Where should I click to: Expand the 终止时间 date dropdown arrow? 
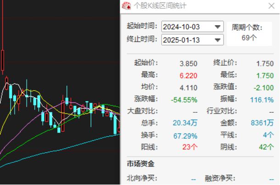click(x=217, y=40)
